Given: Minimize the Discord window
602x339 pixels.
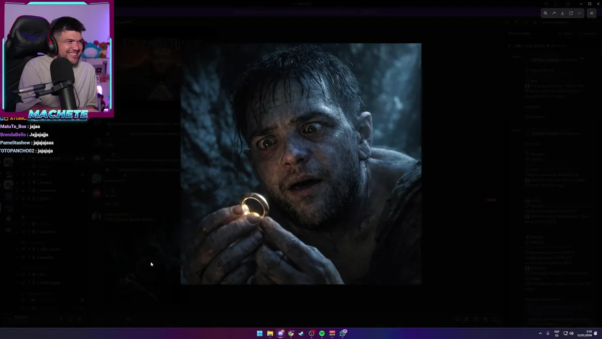Looking at the screenshot, I should [581, 4].
